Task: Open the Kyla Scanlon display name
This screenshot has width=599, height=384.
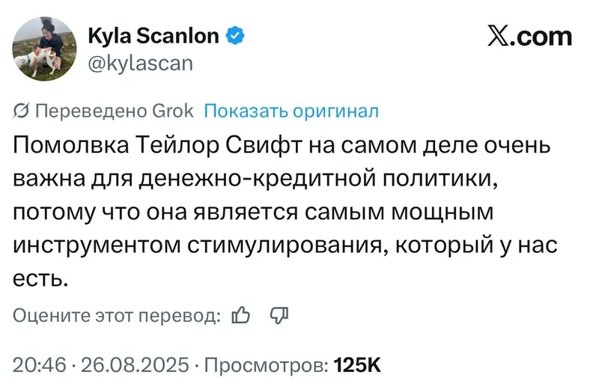Action: [153, 35]
